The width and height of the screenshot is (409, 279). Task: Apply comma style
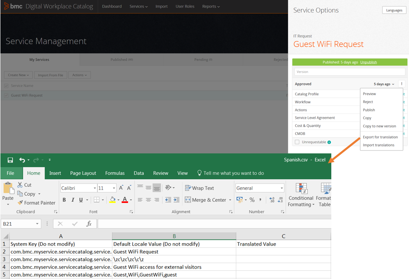[260, 200]
